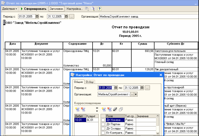Open calendar for main end date
Image resolution: width=199 pixels, height=136 pixels.
(x=66, y=17)
